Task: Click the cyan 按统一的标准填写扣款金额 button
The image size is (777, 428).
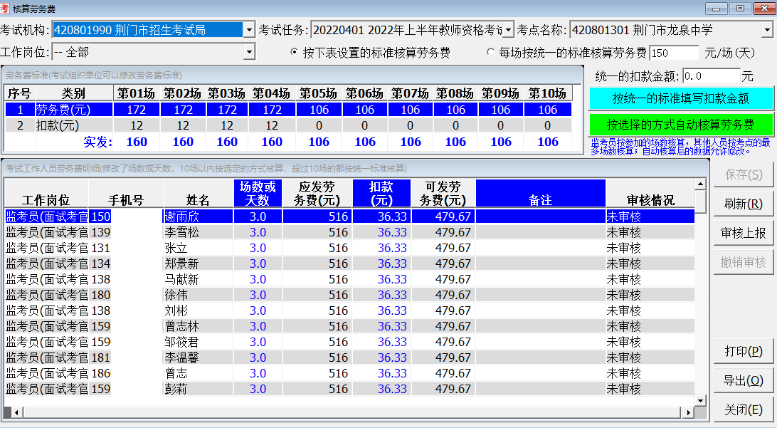Action: pos(681,98)
